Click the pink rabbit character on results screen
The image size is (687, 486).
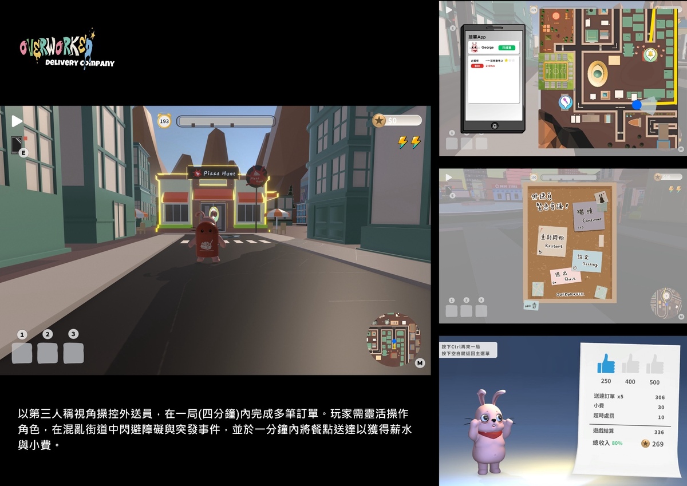coord(490,431)
